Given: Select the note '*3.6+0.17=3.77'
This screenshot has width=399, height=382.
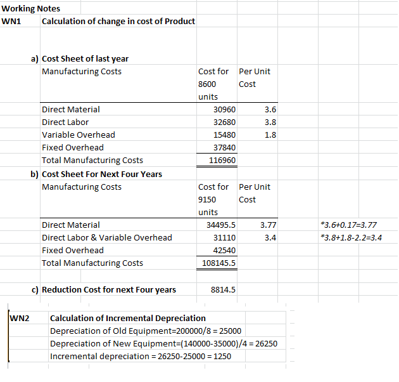Looking at the screenshot, I should pyautogui.click(x=348, y=225).
